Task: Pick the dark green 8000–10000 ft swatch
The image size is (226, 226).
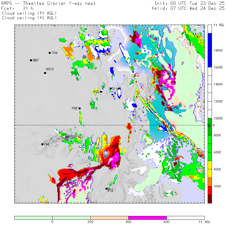Action: coord(210,127)
